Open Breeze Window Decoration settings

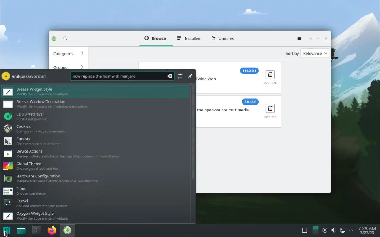coord(96,104)
